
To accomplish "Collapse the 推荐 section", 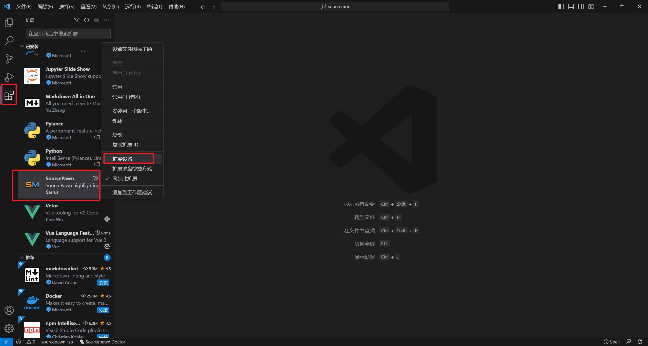I will [x=22, y=257].
